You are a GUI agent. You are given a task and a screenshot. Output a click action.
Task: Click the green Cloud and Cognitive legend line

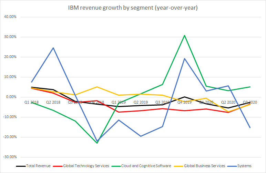point(116,166)
